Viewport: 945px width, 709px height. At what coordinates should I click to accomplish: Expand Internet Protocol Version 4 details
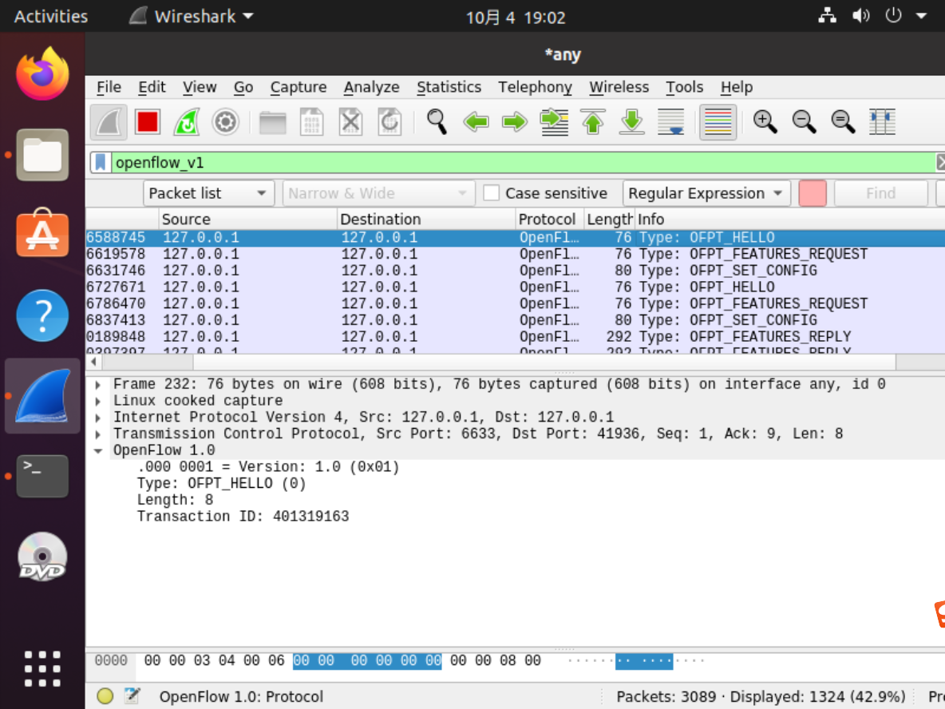(x=97, y=418)
